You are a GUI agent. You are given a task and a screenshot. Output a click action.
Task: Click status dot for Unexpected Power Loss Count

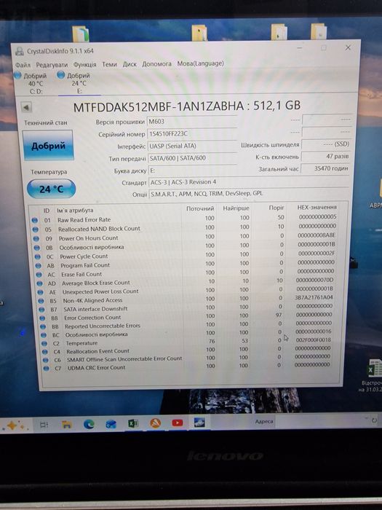tap(40, 292)
